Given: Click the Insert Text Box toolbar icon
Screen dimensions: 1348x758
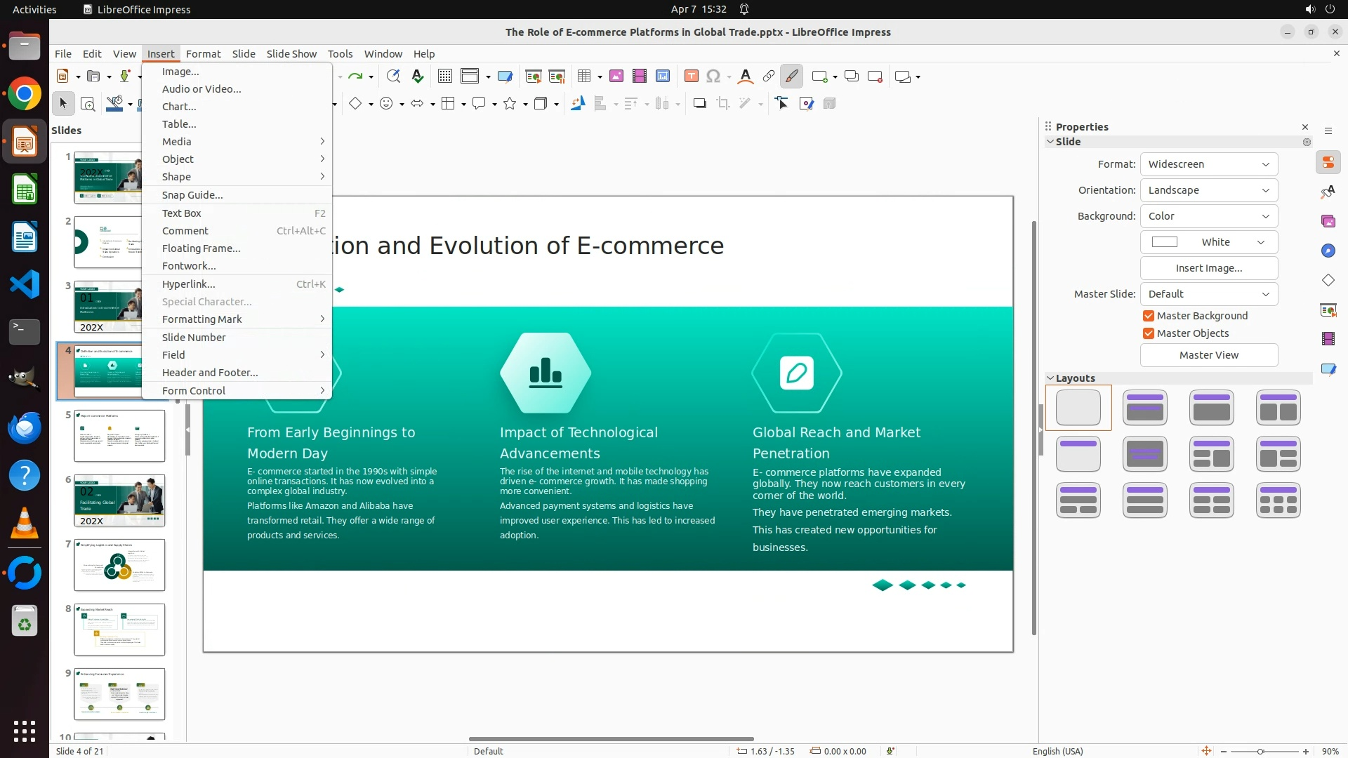Looking at the screenshot, I should (691, 77).
